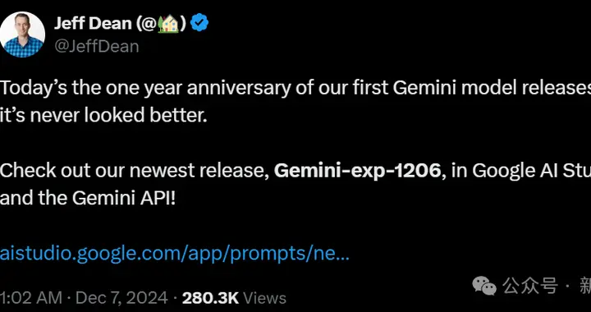591x312 pixels.
Task: Click the "1:02 AM" timestamp
Action: (31, 298)
